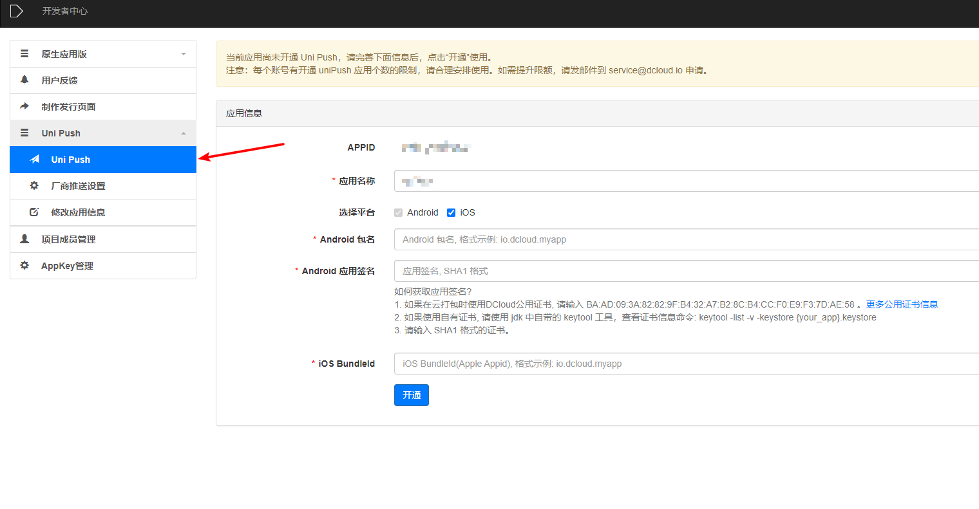Screen dimensions: 979x509
Task: Focus the iOS BundleId input field
Action: pyautogui.click(x=687, y=364)
